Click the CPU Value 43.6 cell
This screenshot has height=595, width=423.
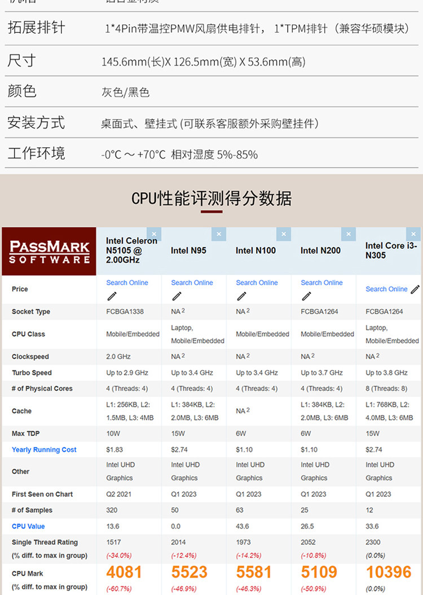coord(243,526)
